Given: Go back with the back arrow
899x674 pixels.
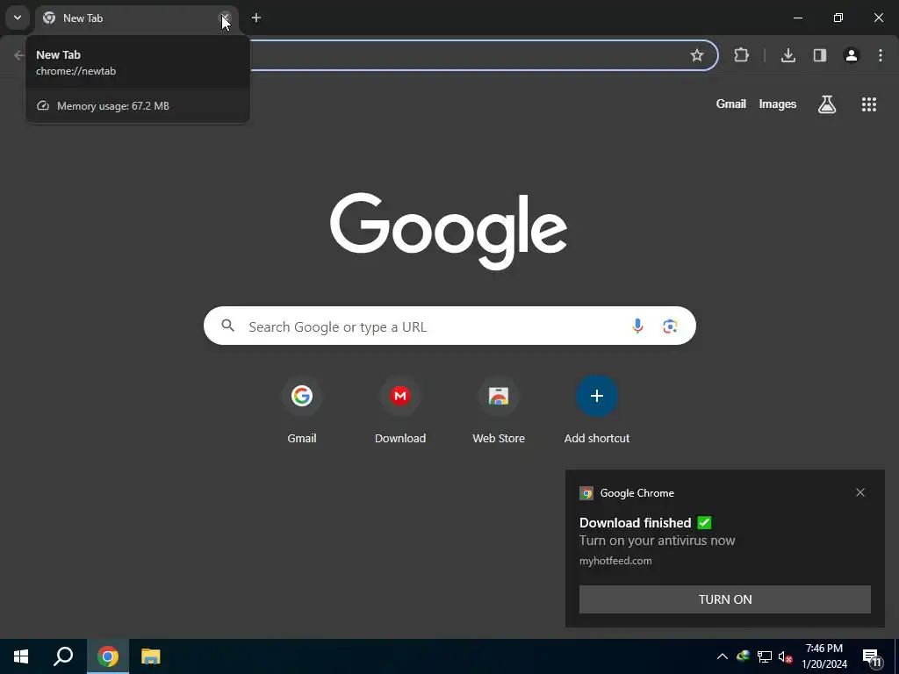Looking at the screenshot, I should tap(19, 55).
